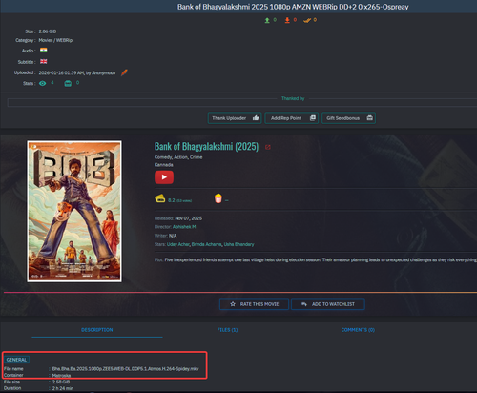Open Uday Achar star link
Viewport: 477px width, 393px height.
178,244
